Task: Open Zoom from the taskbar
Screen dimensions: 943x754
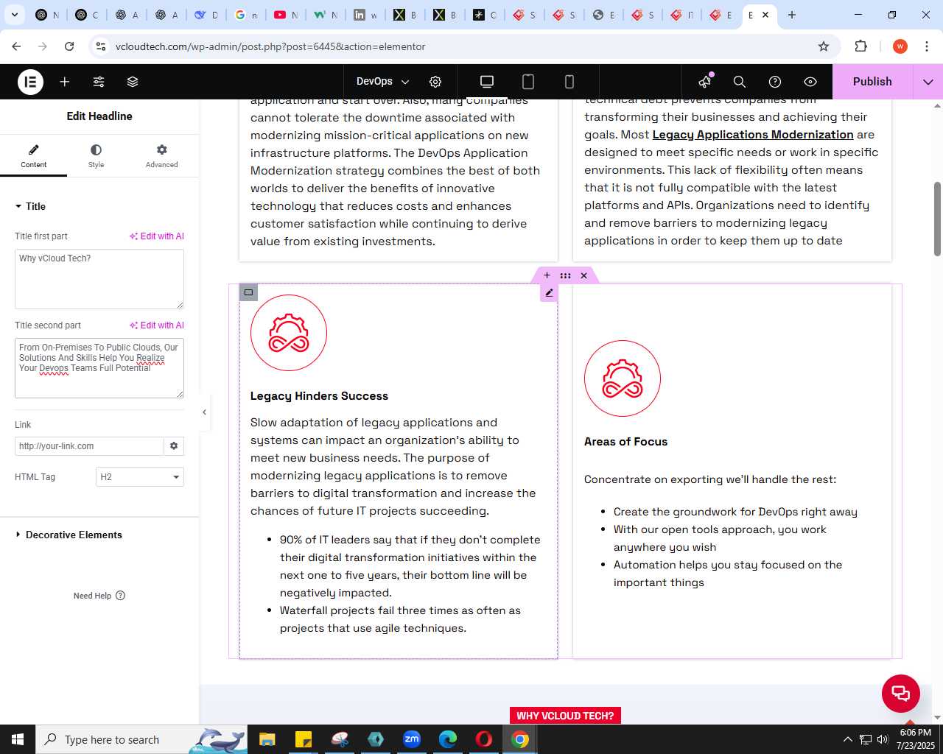Action: [x=412, y=739]
